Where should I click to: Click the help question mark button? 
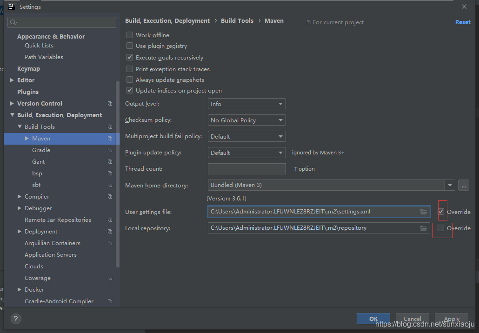[16, 319]
